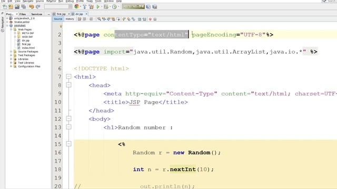The image size is (337, 189).
Task: Close the dir.jsp editor tab
Action: [x=86, y=14]
